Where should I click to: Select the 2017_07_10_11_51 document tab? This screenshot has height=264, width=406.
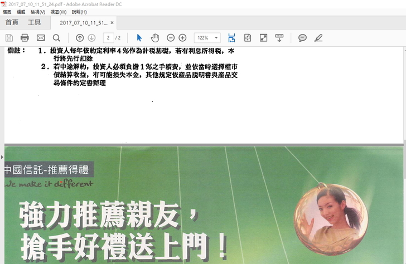pos(84,23)
